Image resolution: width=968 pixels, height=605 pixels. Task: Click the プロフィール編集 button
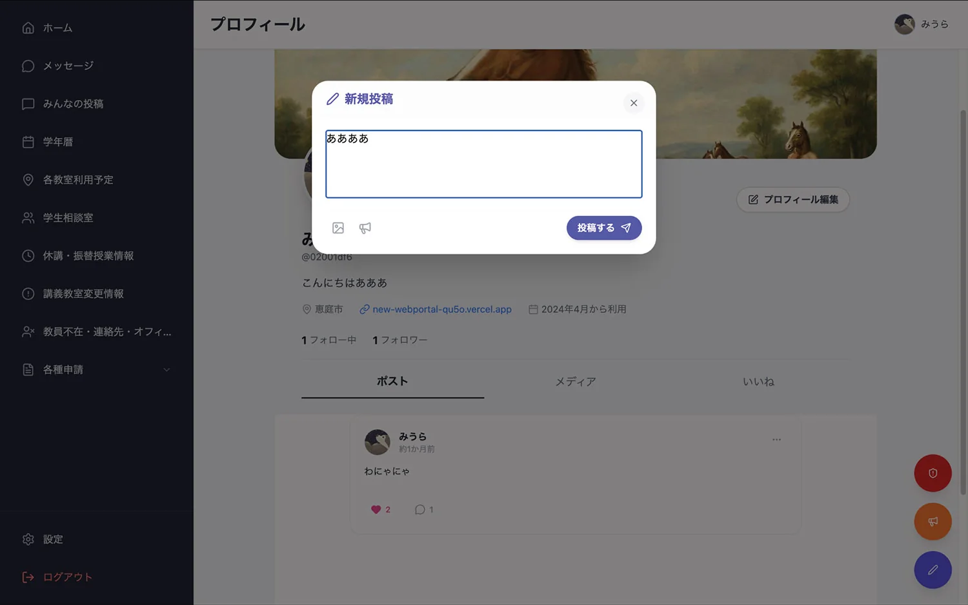[793, 200]
